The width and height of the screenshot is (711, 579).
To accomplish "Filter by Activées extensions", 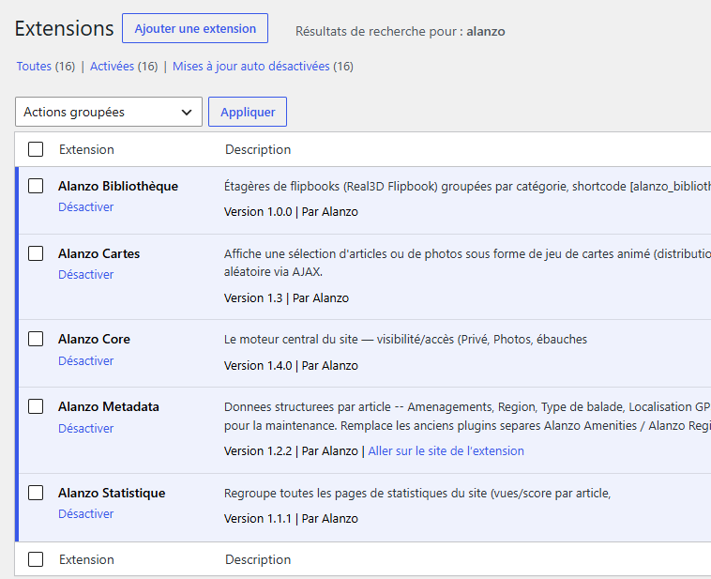I will (112, 67).
